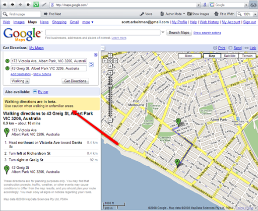This screenshot has width=258, height=211.
Task: Click the Send link
Action: click(x=237, y=48)
